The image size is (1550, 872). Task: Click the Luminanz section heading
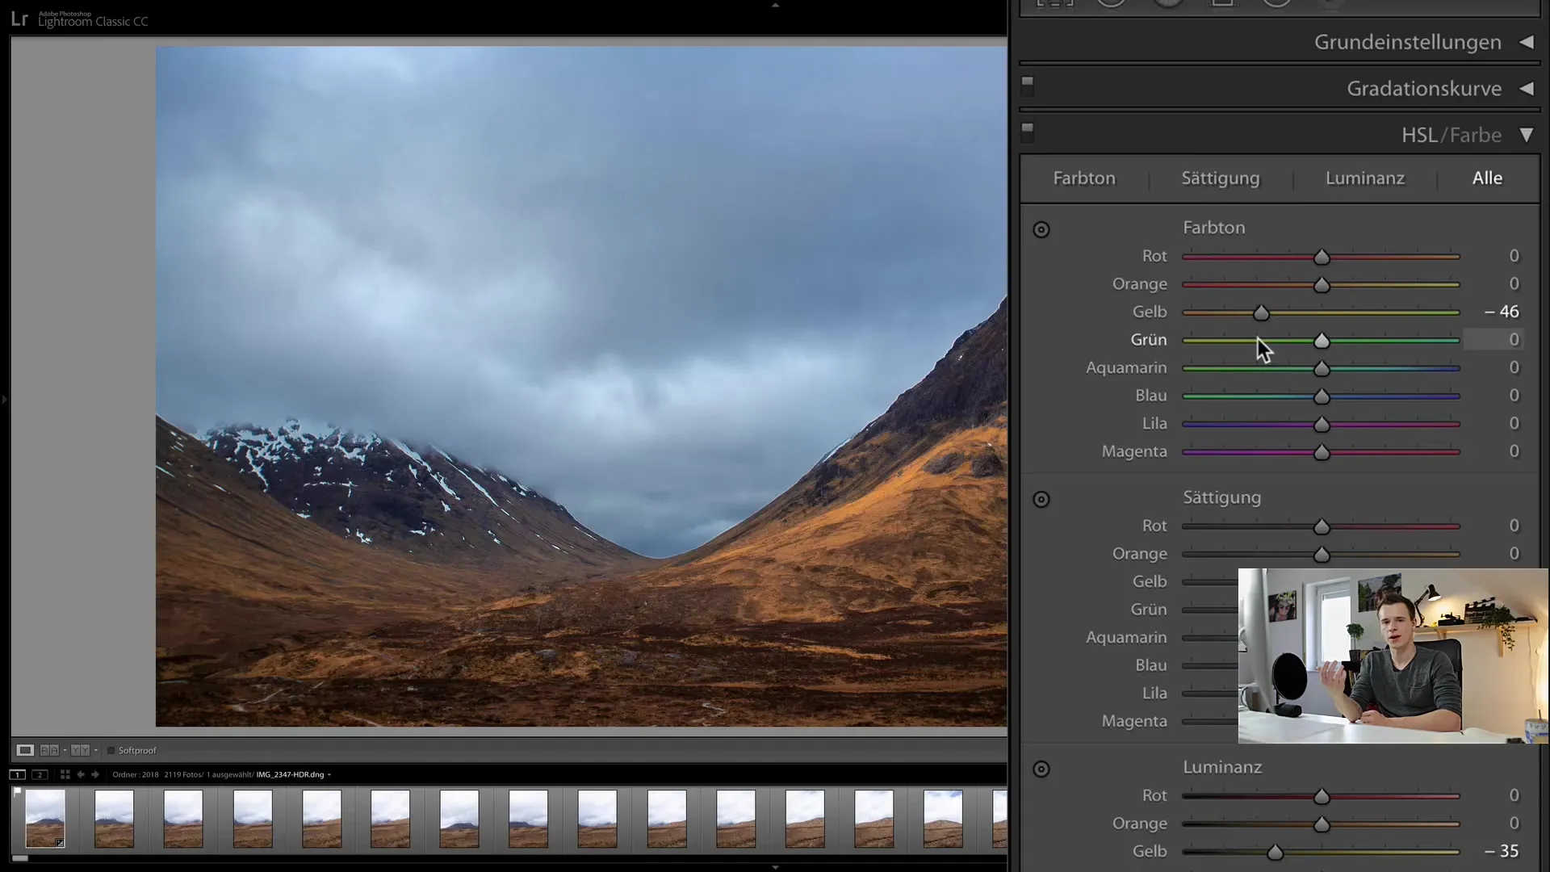tap(1222, 767)
